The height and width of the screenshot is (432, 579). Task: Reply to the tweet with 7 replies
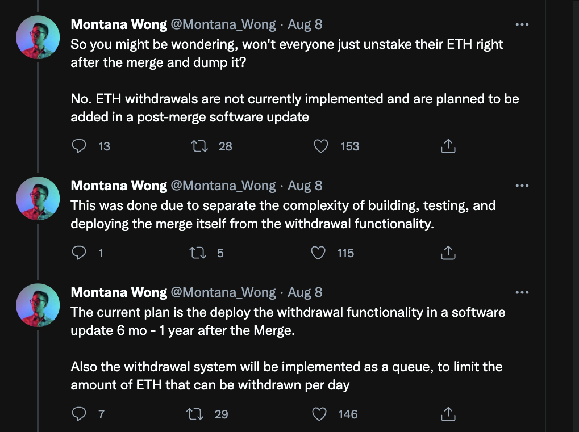(x=79, y=414)
